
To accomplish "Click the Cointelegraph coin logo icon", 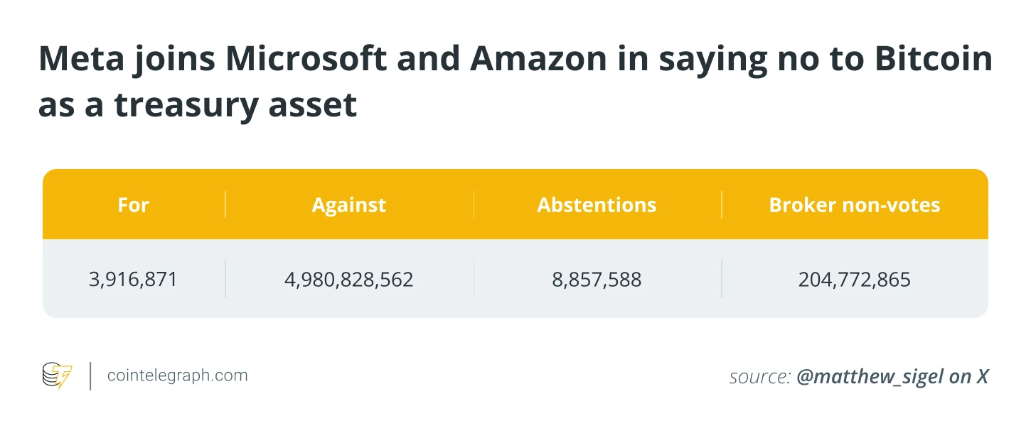I will (57, 376).
